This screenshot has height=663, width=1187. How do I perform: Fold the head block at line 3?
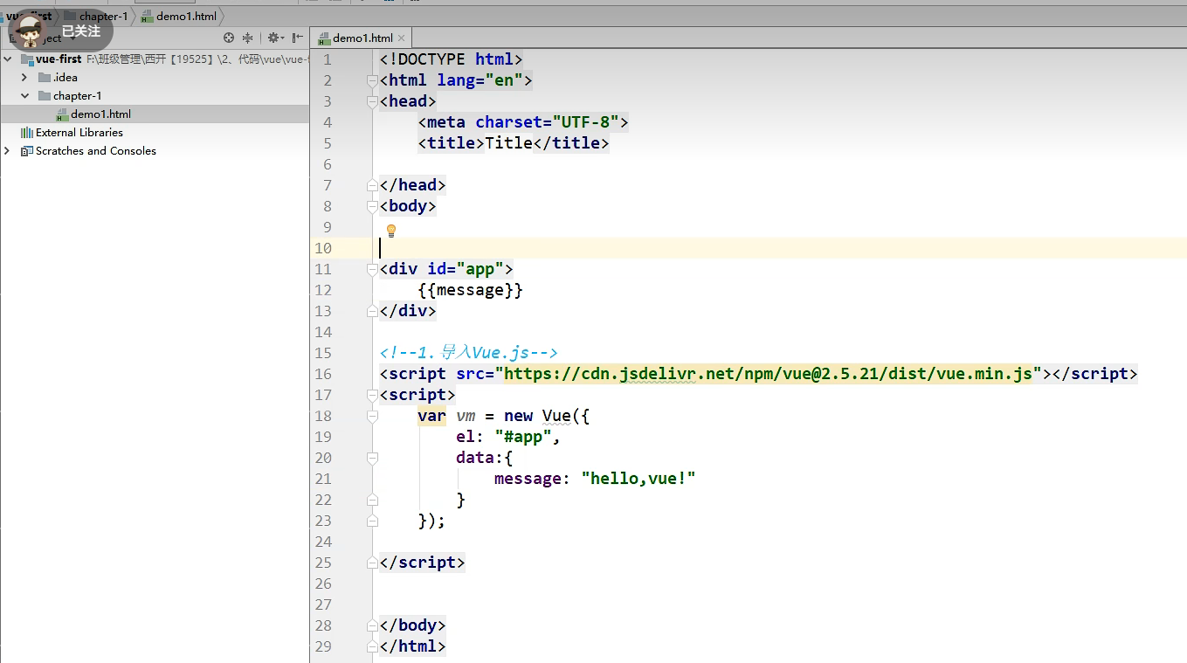coord(372,101)
